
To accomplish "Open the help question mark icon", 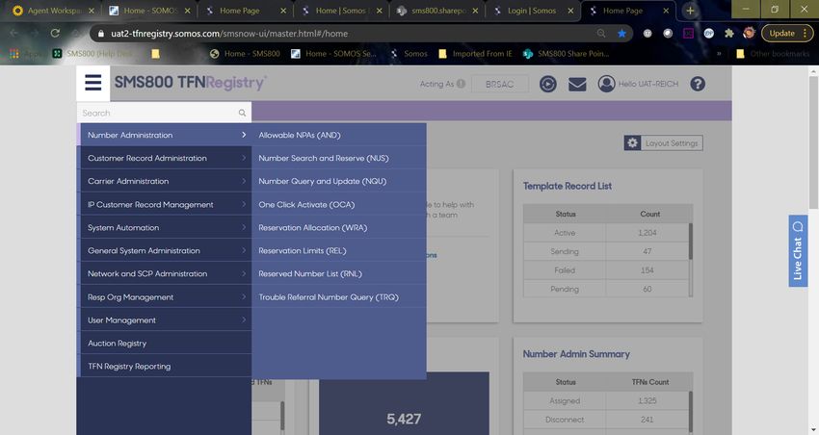I will point(698,84).
